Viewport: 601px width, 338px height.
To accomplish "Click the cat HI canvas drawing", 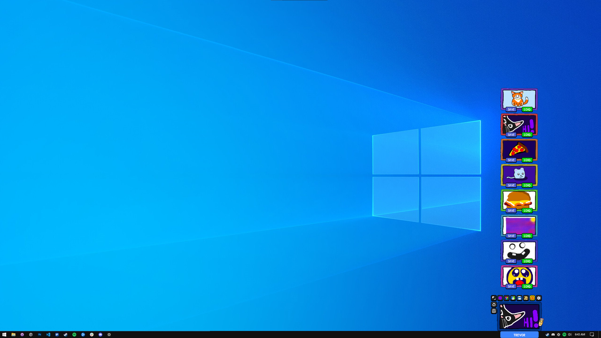I will [519, 316].
